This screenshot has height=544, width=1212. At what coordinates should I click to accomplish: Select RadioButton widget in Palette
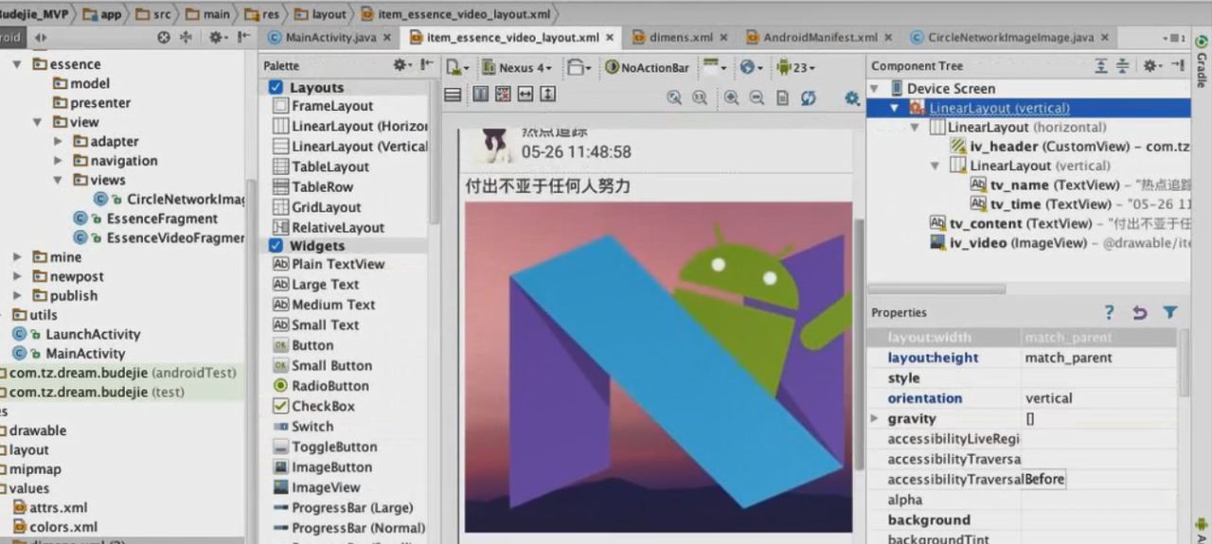click(x=320, y=386)
